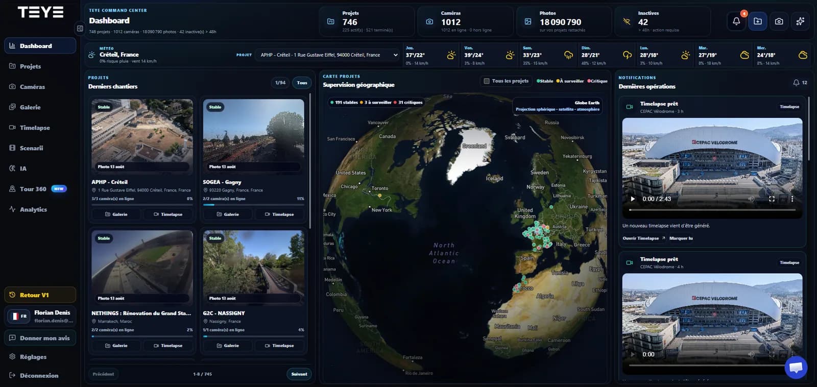Open Tour 360 in the sidebar
This screenshot has height=387, width=817.
tap(40, 188)
